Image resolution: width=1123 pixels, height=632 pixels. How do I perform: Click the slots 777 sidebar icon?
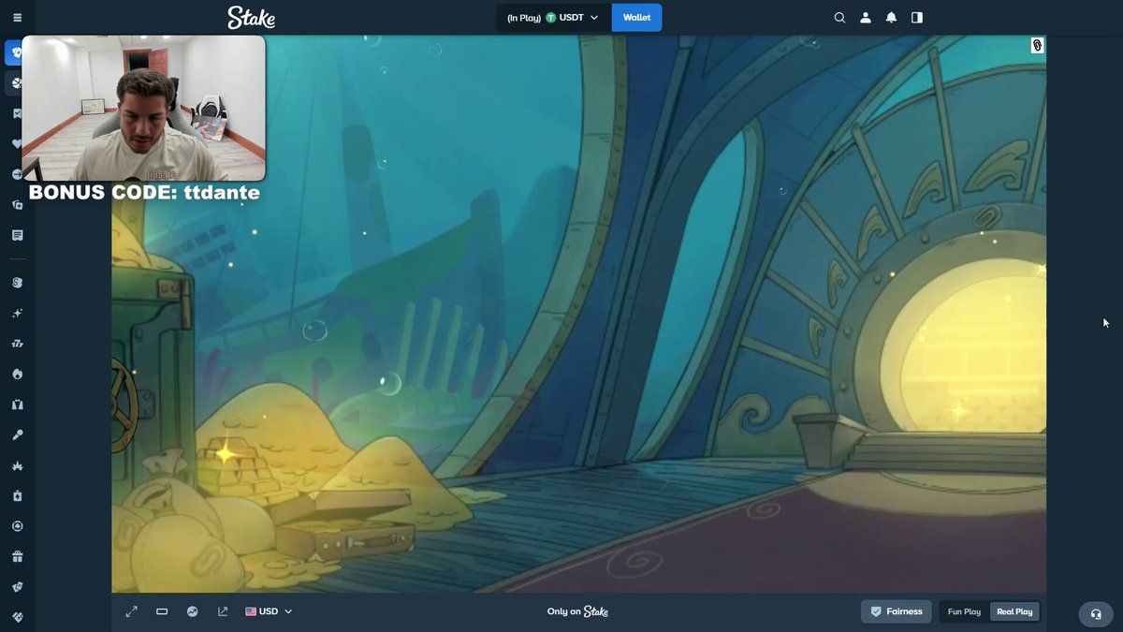[17, 344]
